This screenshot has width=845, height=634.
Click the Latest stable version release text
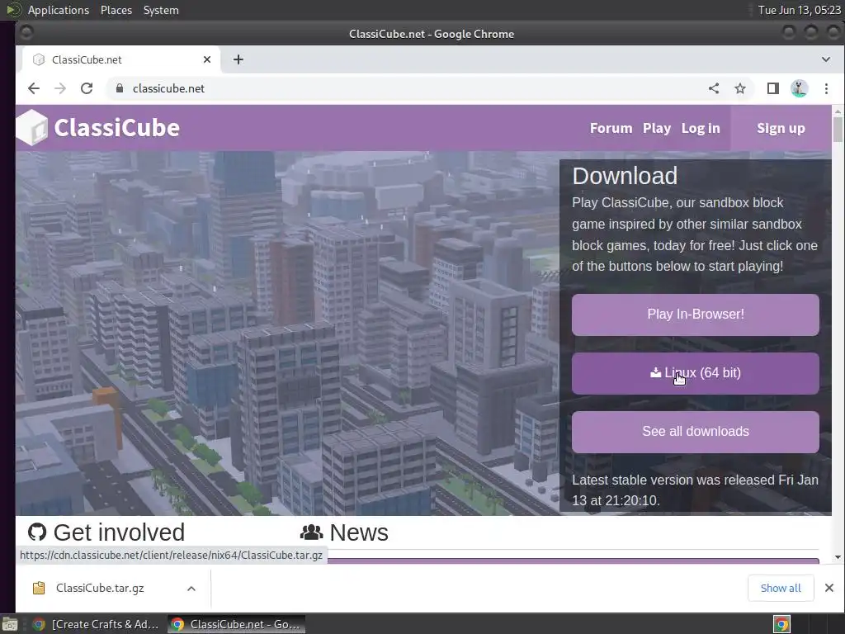695,490
